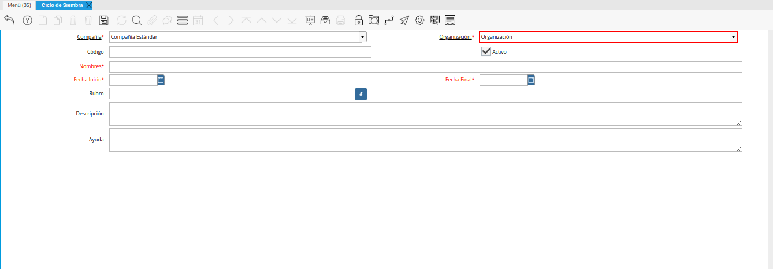Go to next record down chevron
The height and width of the screenshot is (269, 773).
coord(277,20)
